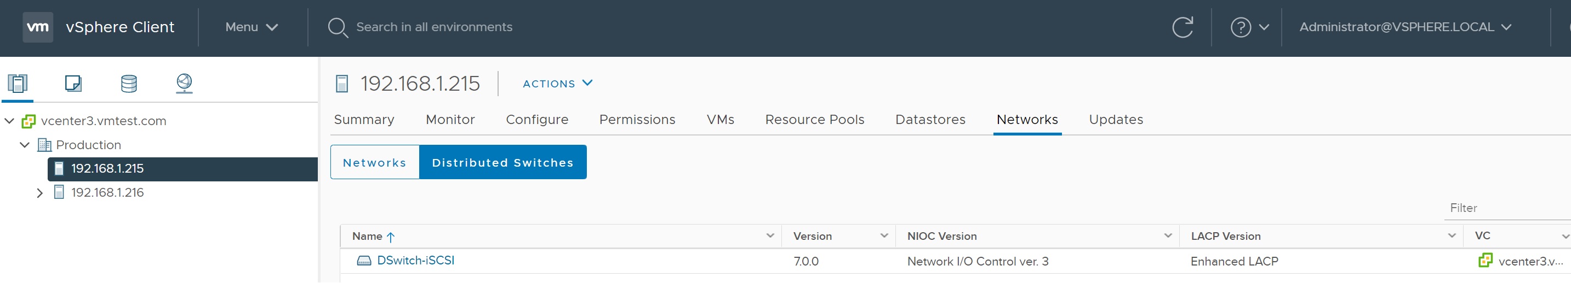1571x283 pixels.
Task: Sort by the Name column header
Action: 367,236
